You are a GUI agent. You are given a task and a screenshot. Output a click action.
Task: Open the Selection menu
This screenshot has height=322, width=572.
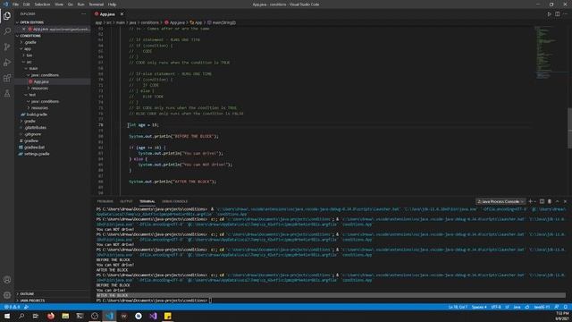pyautogui.click(x=42, y=4)
